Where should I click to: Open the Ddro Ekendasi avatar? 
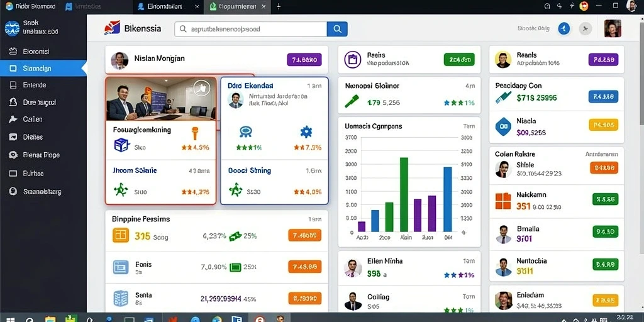tap(236, 100)
